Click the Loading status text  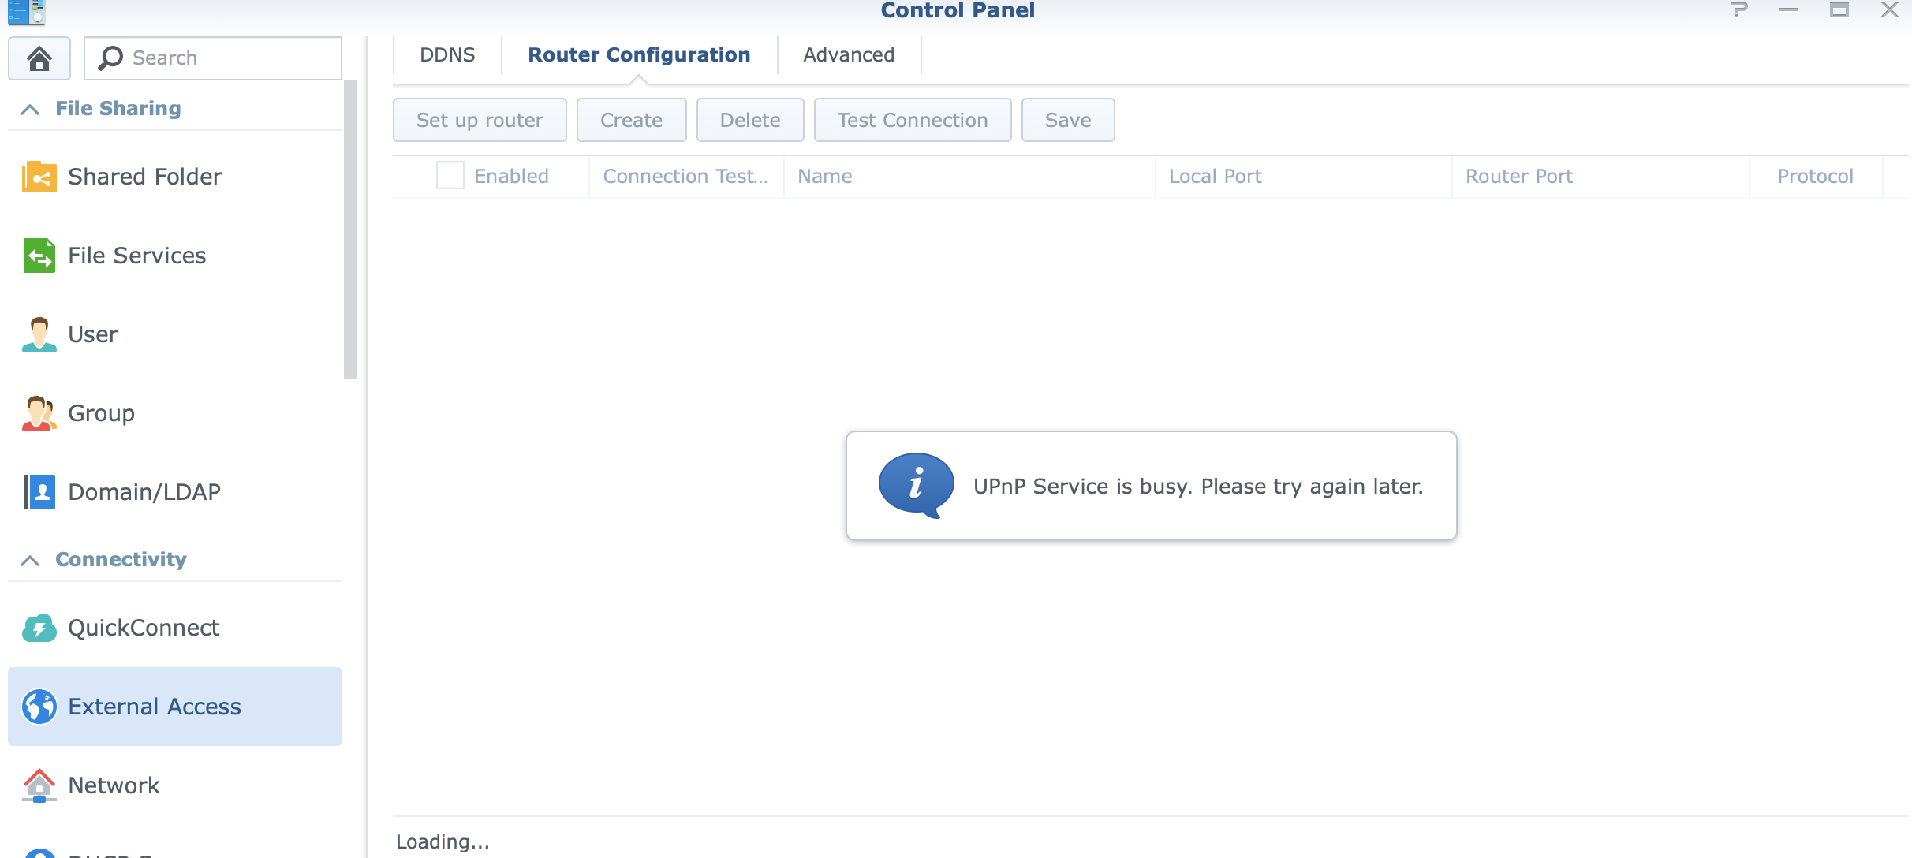click(443, 841)
